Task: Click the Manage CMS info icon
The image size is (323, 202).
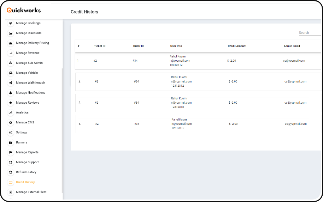Action: click(11, 122)
